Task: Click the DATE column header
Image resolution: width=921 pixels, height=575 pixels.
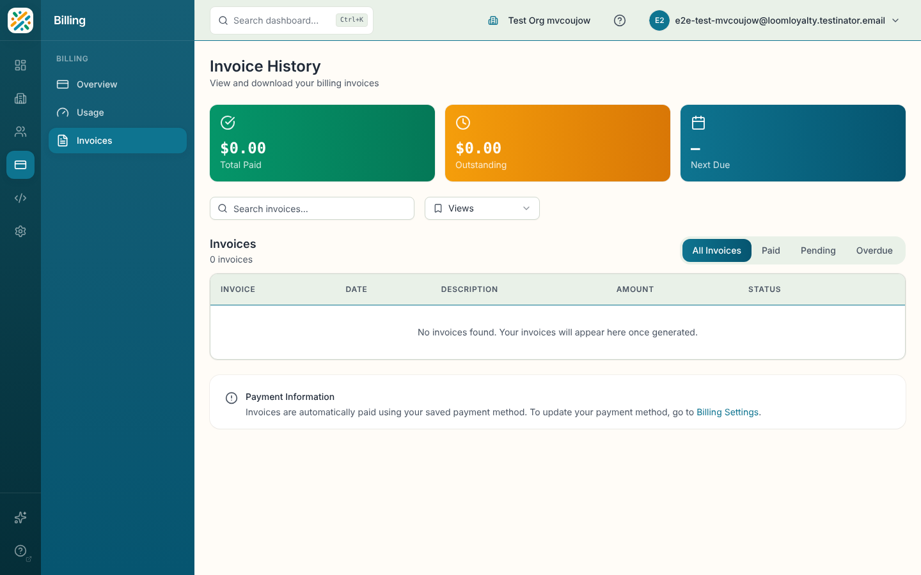Action: (x=356, y=289)
